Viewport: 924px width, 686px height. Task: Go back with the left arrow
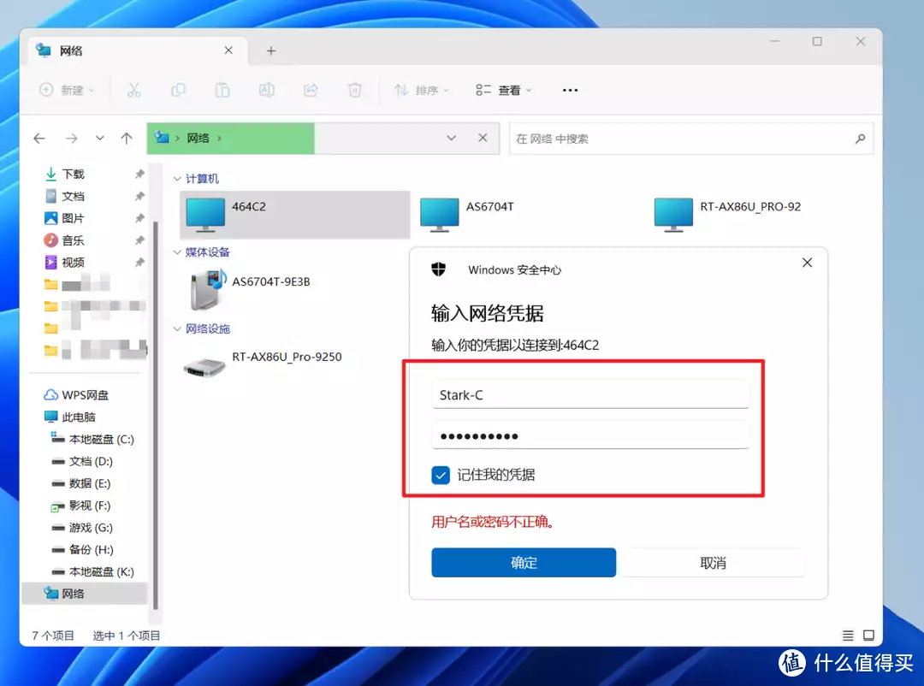point(39,139)
